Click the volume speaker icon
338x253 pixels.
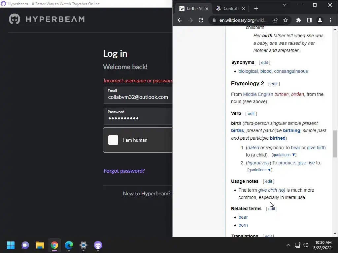coord(306,245)
